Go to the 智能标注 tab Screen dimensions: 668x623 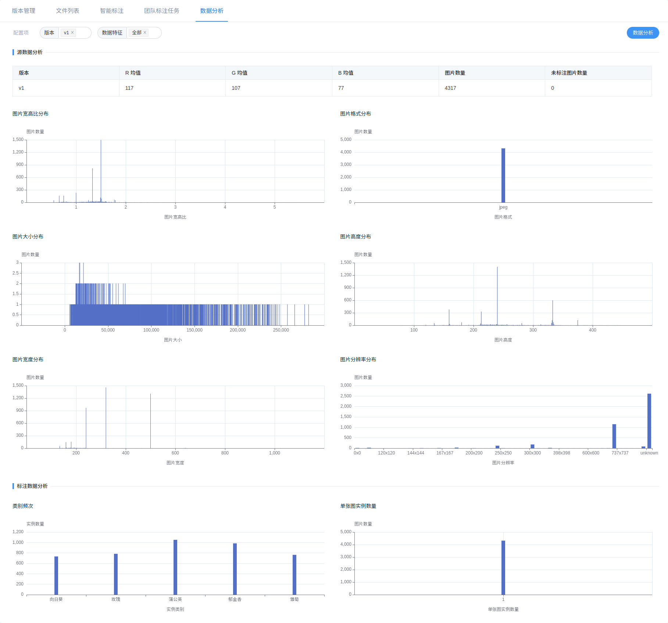112,11
